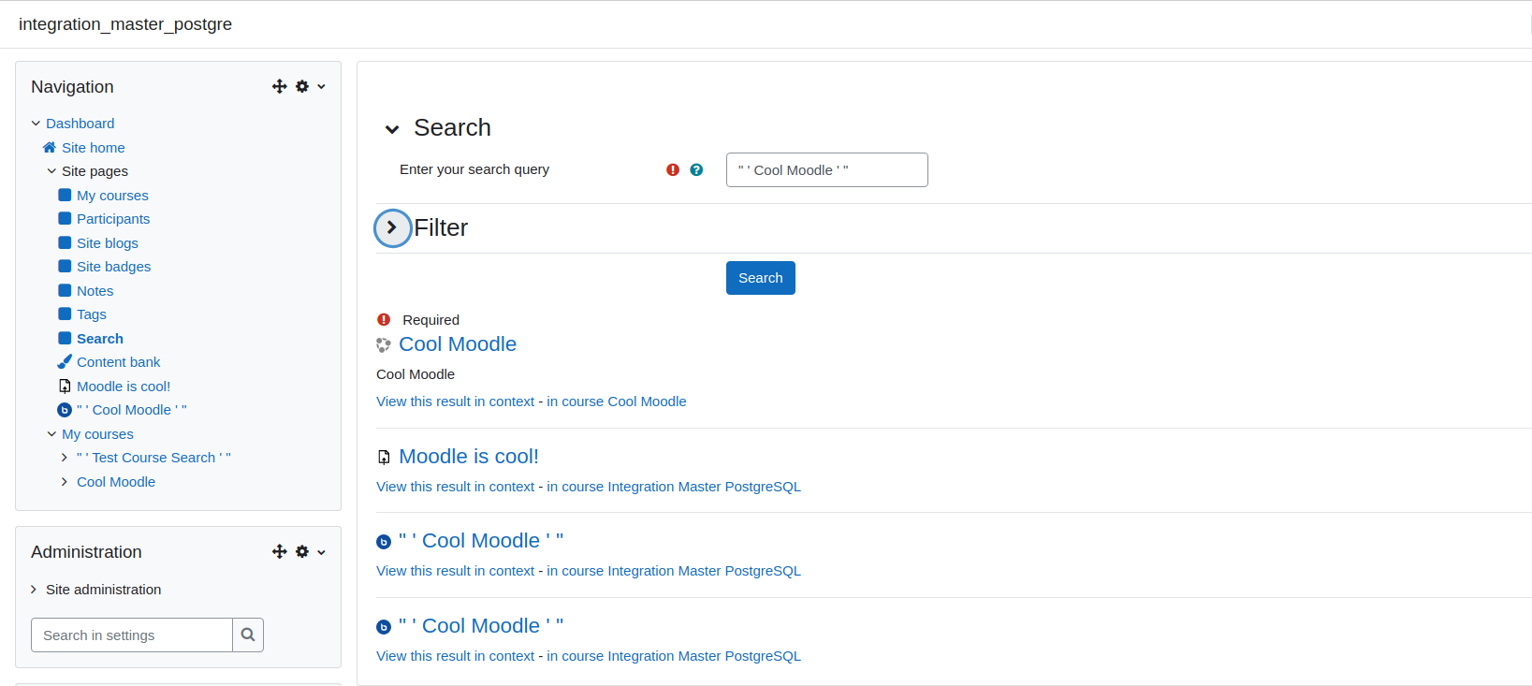Viewport: 1532px width, 686px height.
Task: Open the Cool Moodle result title
Action: coord(458,343)
